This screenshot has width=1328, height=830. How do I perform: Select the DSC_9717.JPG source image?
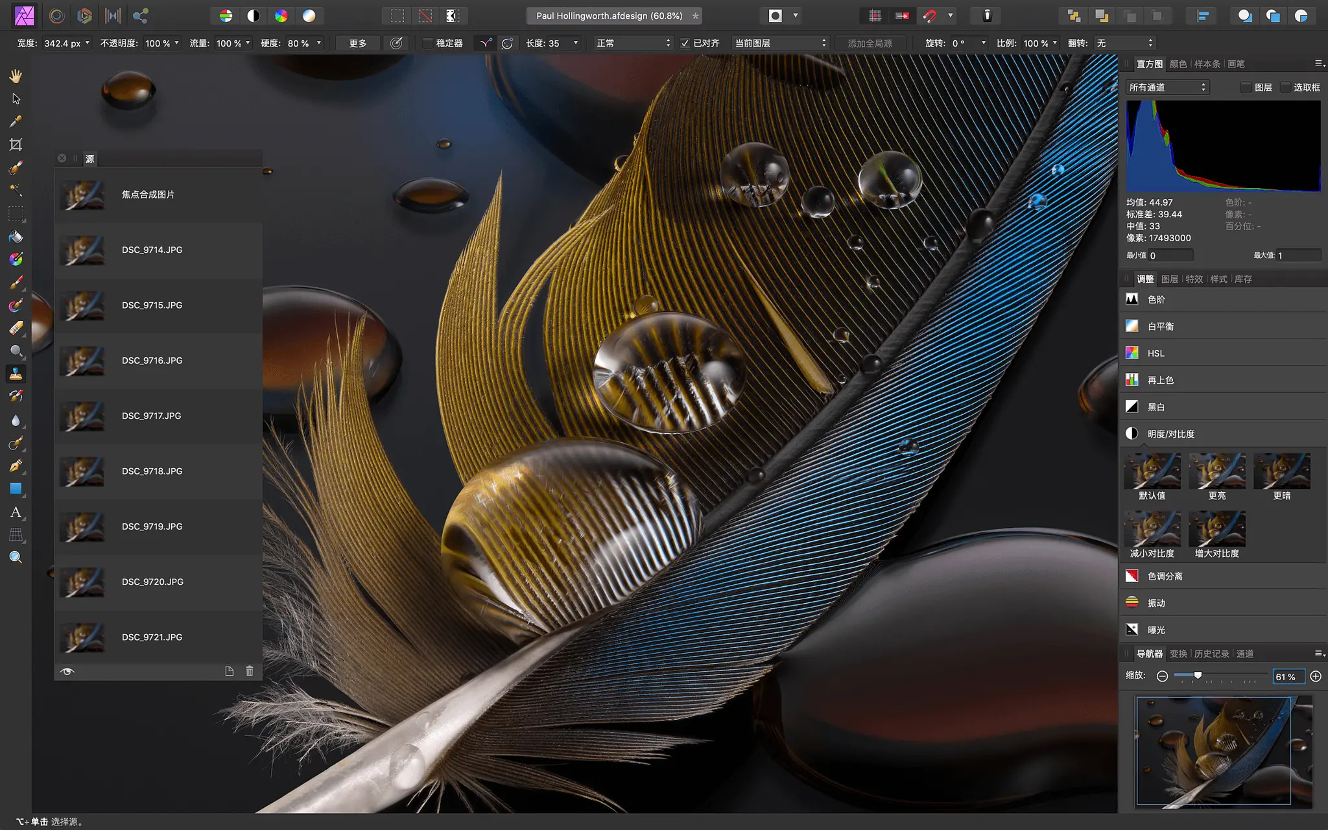151,416
